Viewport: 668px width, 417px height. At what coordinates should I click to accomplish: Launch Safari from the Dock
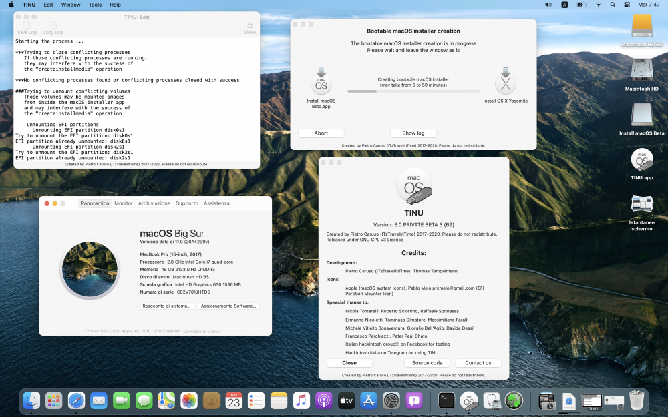pos(77,400)
